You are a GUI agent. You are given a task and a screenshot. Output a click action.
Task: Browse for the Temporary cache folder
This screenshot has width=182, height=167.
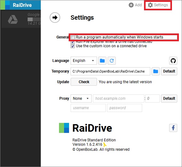tap(156, 71)
